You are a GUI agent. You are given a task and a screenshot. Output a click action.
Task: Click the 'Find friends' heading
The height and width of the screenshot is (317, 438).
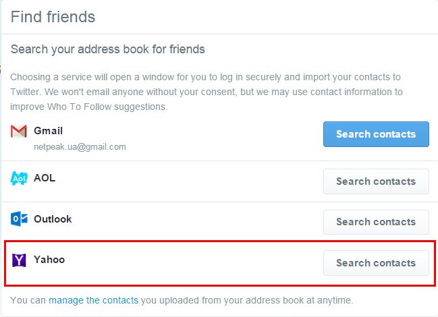(53, 17)
